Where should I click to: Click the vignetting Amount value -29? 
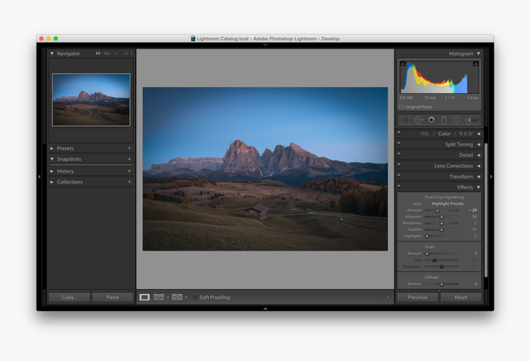[473, 210]
